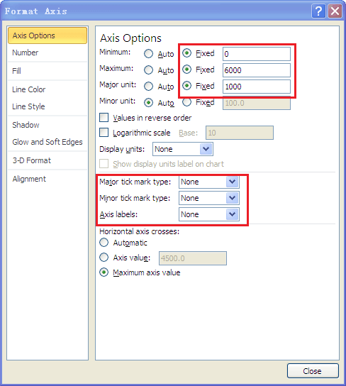This screenshot has height=386, width=346.
Task: Select Fixed radio for Minor unit
Action: tap(187, 102)
